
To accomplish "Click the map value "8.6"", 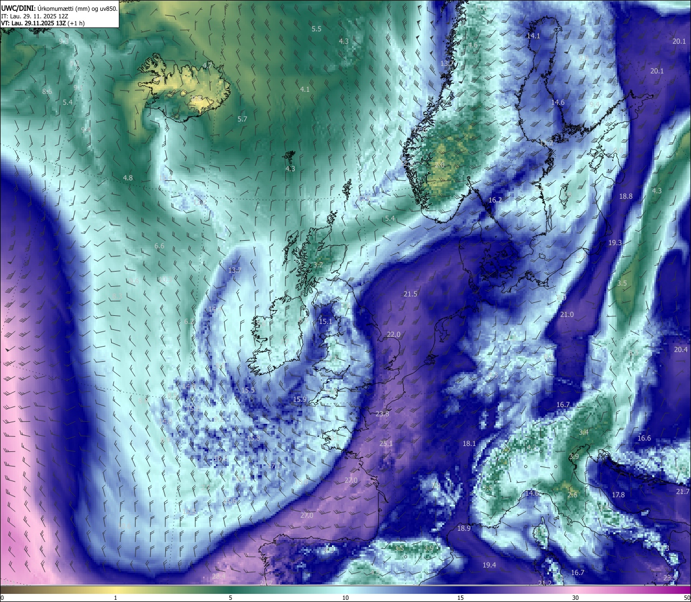I will (x=47, y=91).
